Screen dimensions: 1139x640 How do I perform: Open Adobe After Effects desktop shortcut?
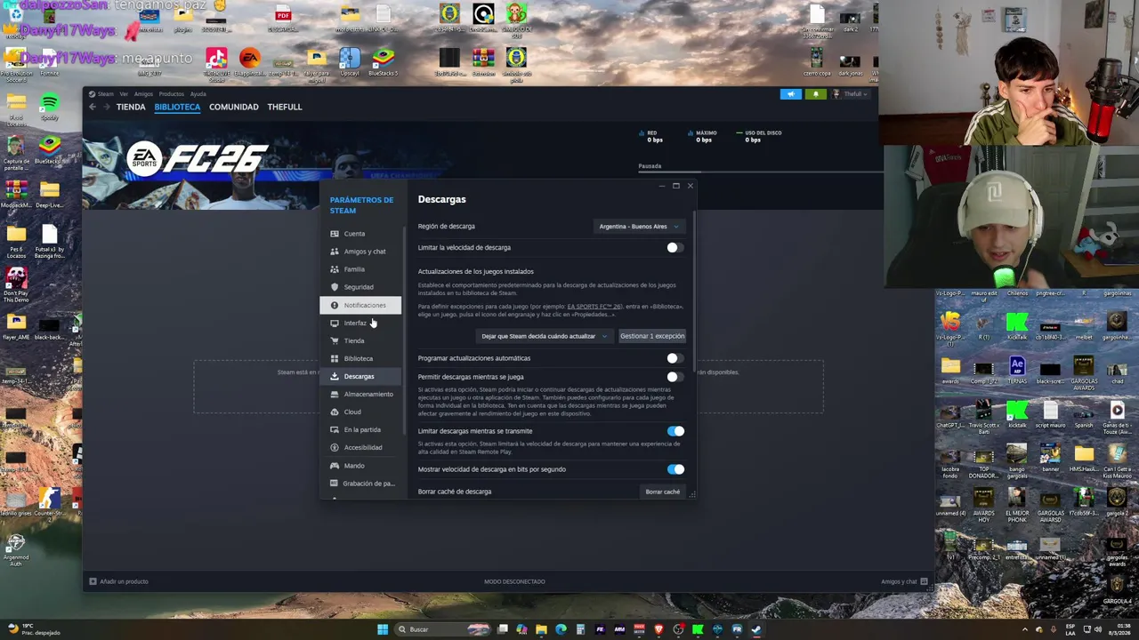[1017, 371]
